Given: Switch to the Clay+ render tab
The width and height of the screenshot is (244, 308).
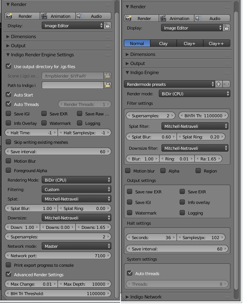Looking at the screenshot, I should 189,44.
